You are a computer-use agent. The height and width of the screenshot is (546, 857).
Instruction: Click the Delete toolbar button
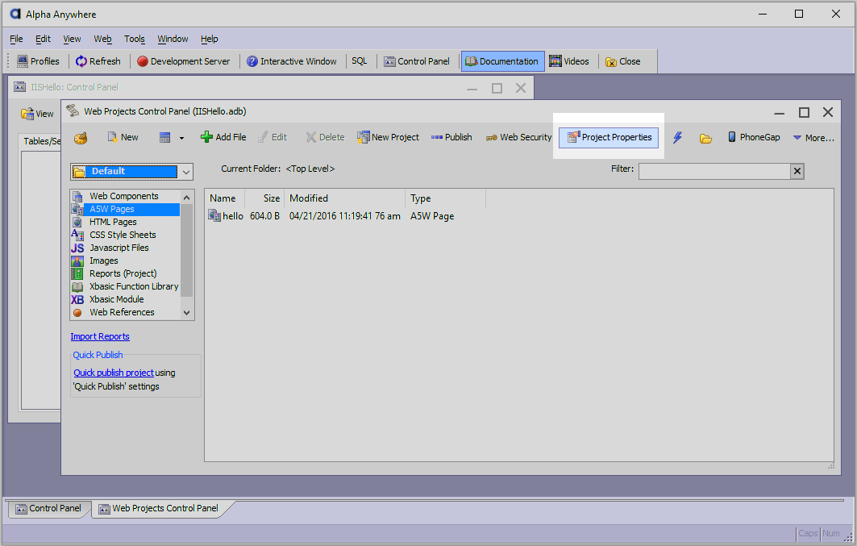[325, 137]
